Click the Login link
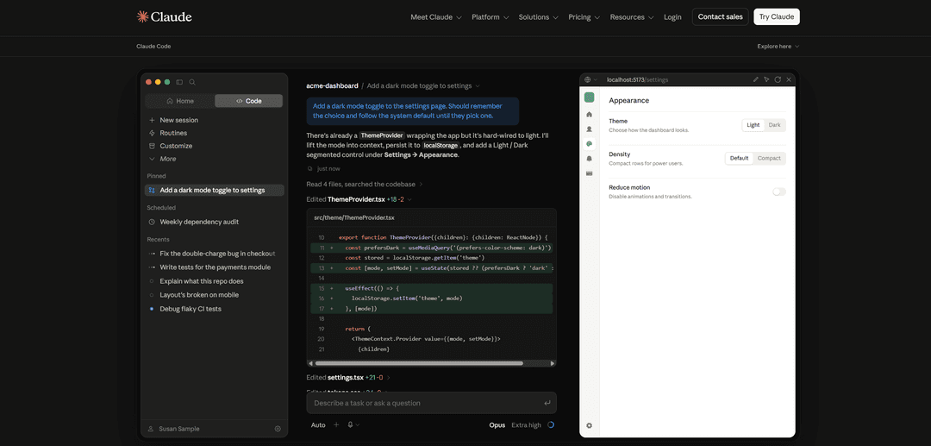931x446 pixels. tap(672, 17)
